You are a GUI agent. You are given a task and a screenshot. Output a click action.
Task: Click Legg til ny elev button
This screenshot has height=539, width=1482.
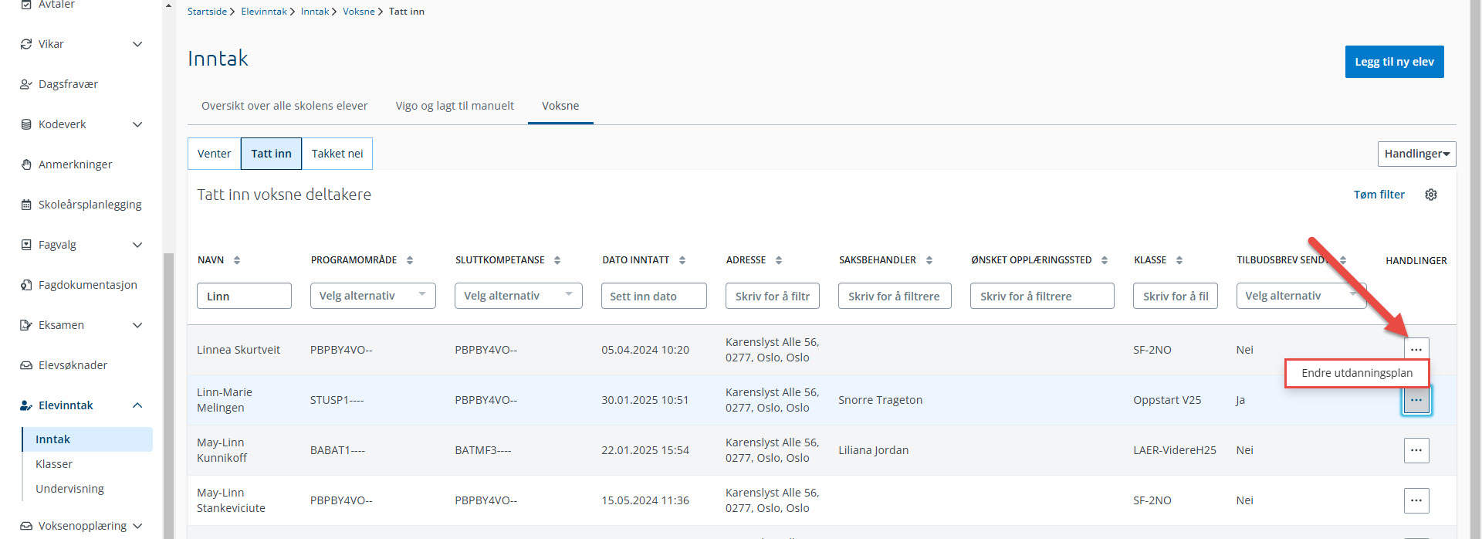tap(1394, 62)
